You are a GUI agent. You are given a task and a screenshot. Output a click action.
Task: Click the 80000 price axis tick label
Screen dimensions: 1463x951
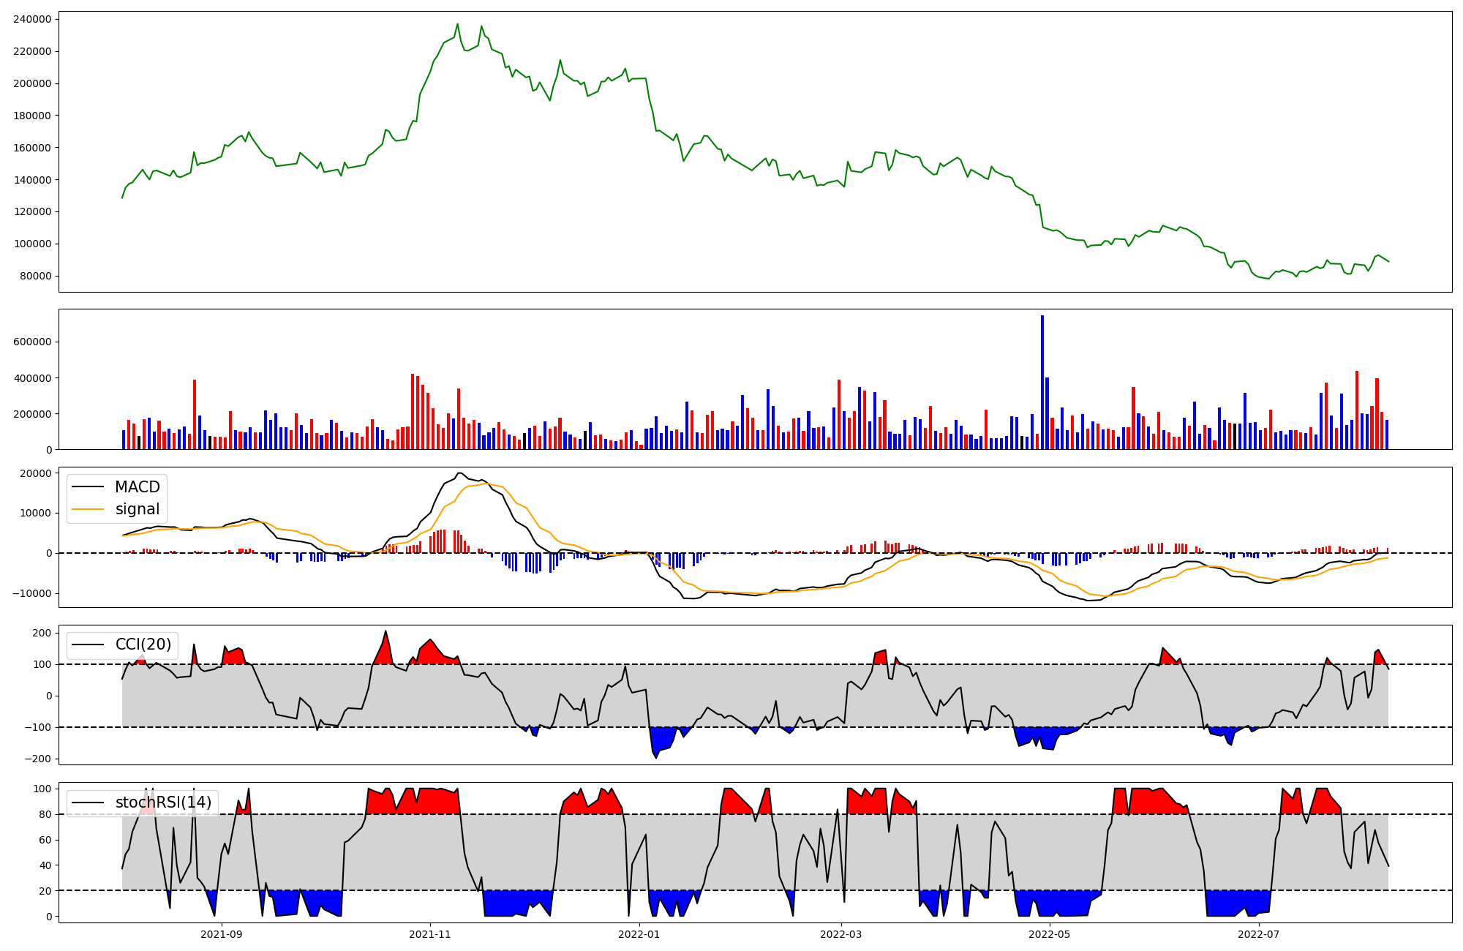[x=35, y=276]
